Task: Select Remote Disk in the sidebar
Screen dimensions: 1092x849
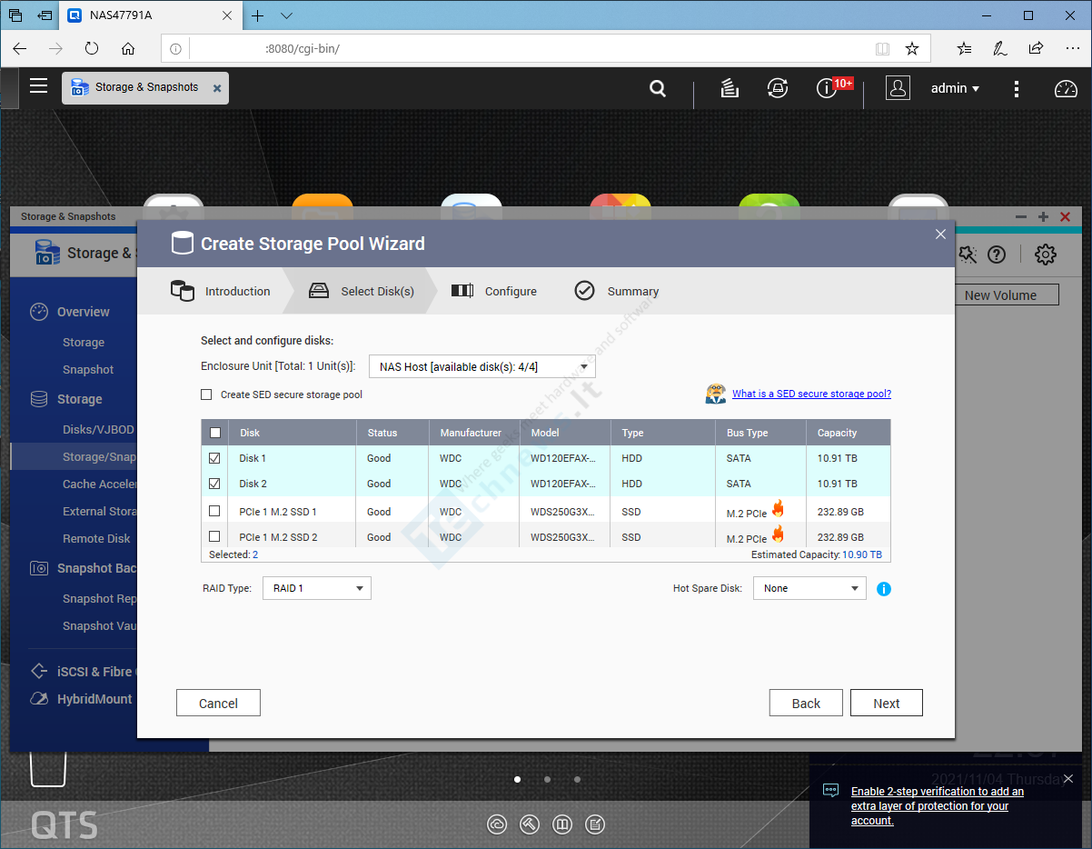Action: (96, 538)
